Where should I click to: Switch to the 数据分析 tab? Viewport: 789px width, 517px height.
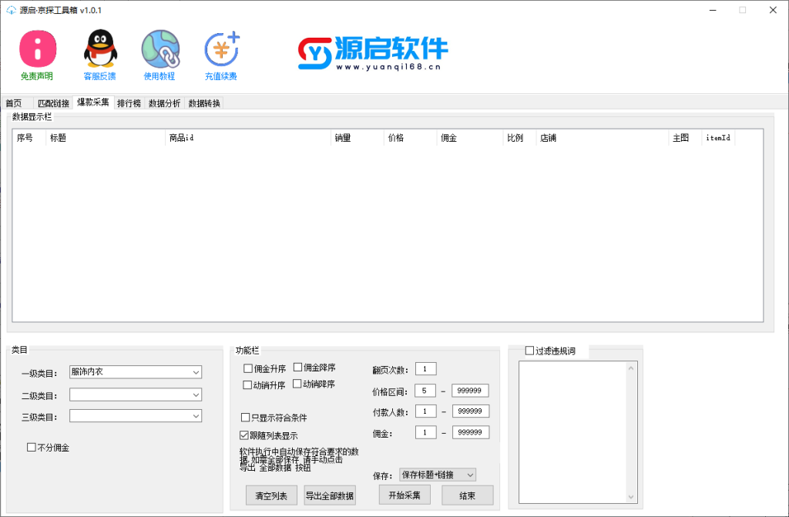[x=164, y=103]
